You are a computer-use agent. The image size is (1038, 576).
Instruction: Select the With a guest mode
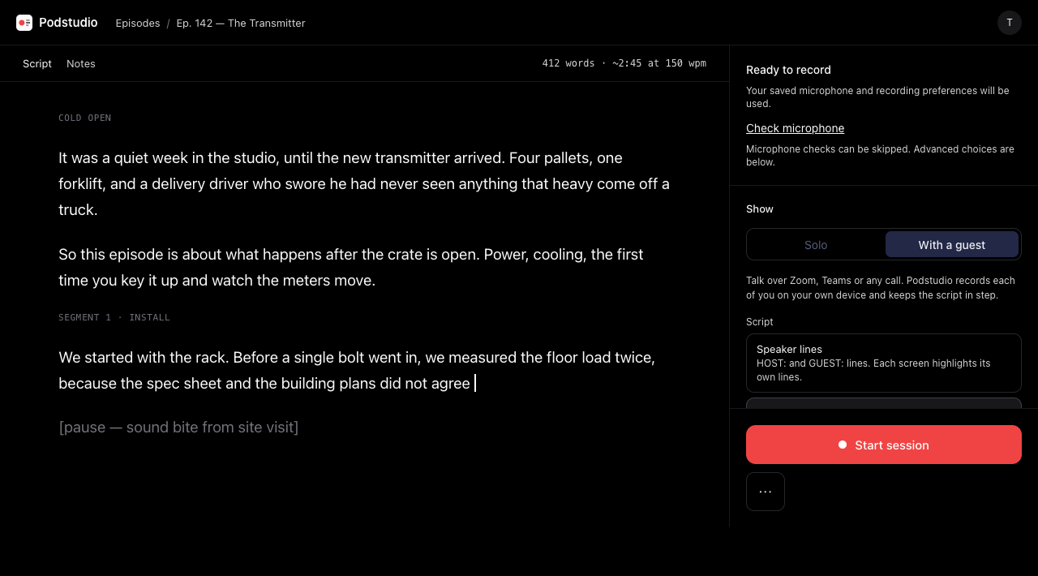tap(952, 244)
